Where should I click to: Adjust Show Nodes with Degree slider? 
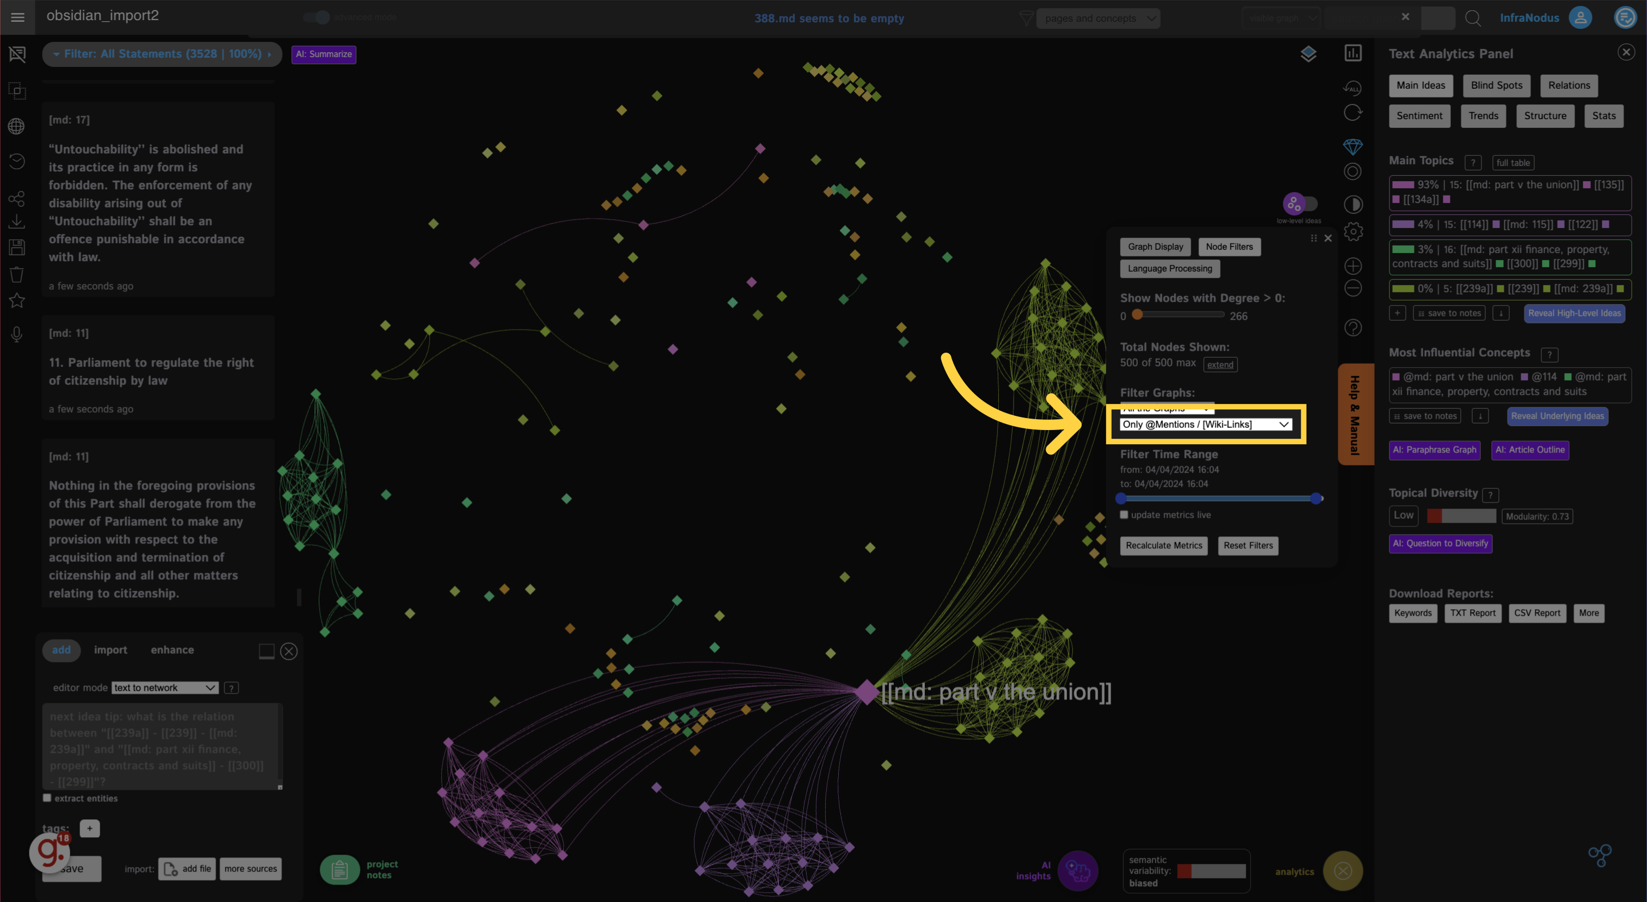(x=1139, y=316)
